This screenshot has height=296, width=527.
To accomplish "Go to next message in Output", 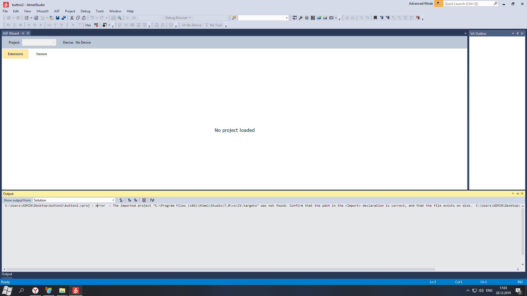I will click(x=136, y=200).
